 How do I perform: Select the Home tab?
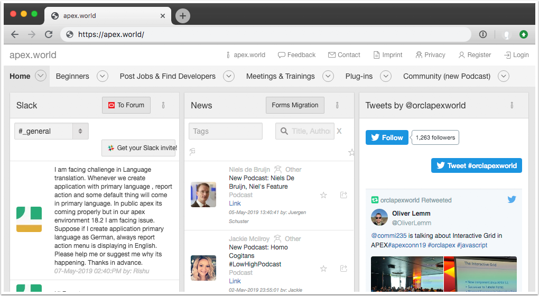tap(20, 76)
